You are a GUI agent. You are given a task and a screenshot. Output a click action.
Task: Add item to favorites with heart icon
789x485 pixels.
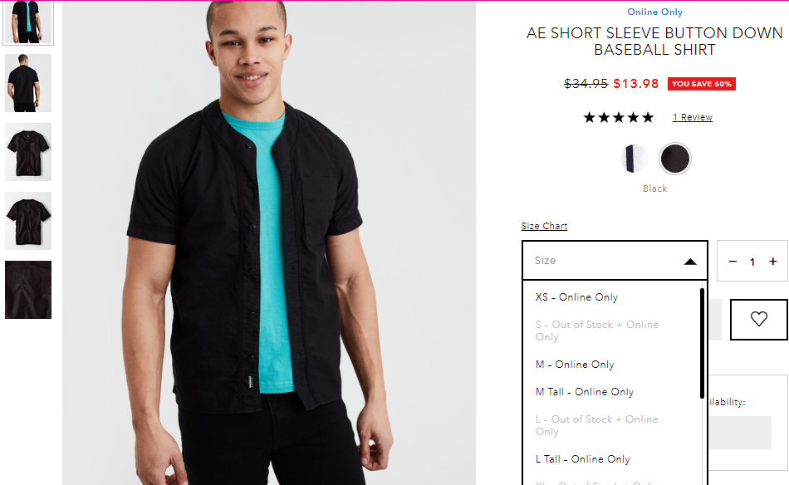coord(758,320)
